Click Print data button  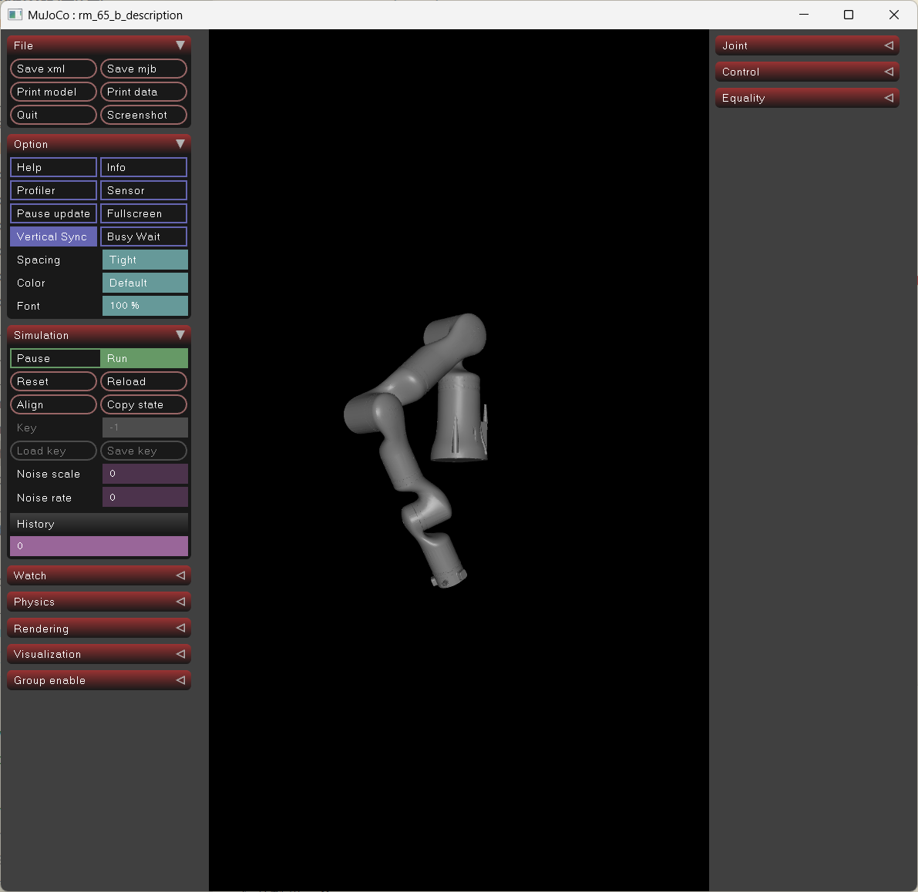[143, 92]
